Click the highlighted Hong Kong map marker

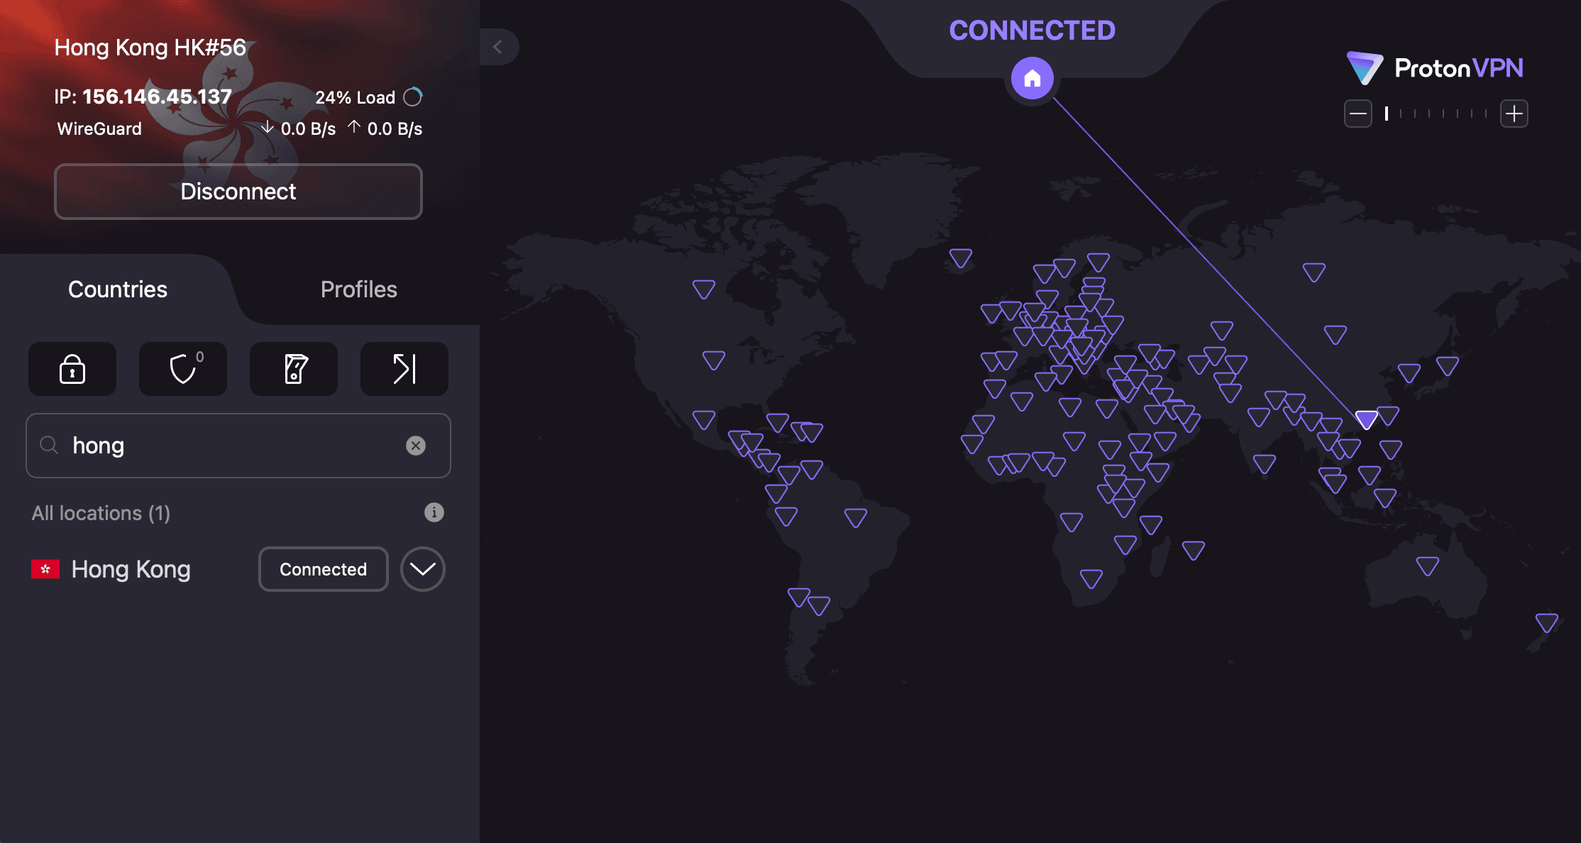(1366, 419)
